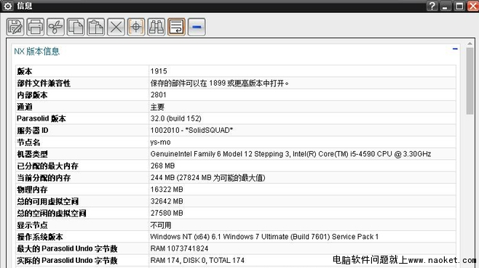
Task: Click the 内部版本 row label
Action: coord(32,95)
